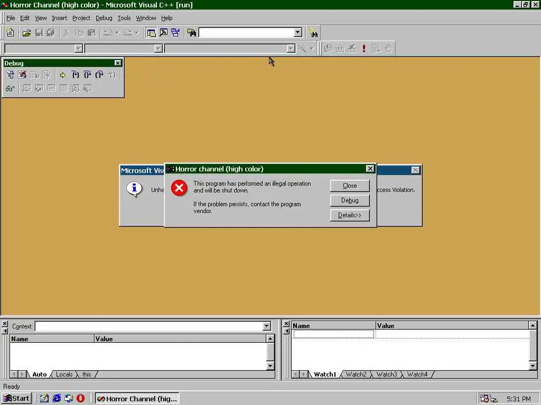541x405 pixels.
Task: Click the Build toolbar icon
Action: tap(340, 48)
